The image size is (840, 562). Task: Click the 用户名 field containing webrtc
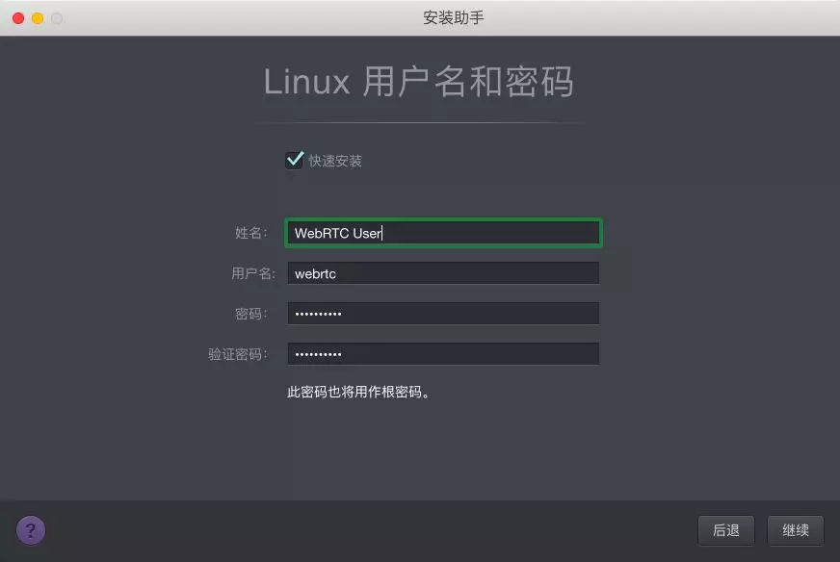point(443,273)
